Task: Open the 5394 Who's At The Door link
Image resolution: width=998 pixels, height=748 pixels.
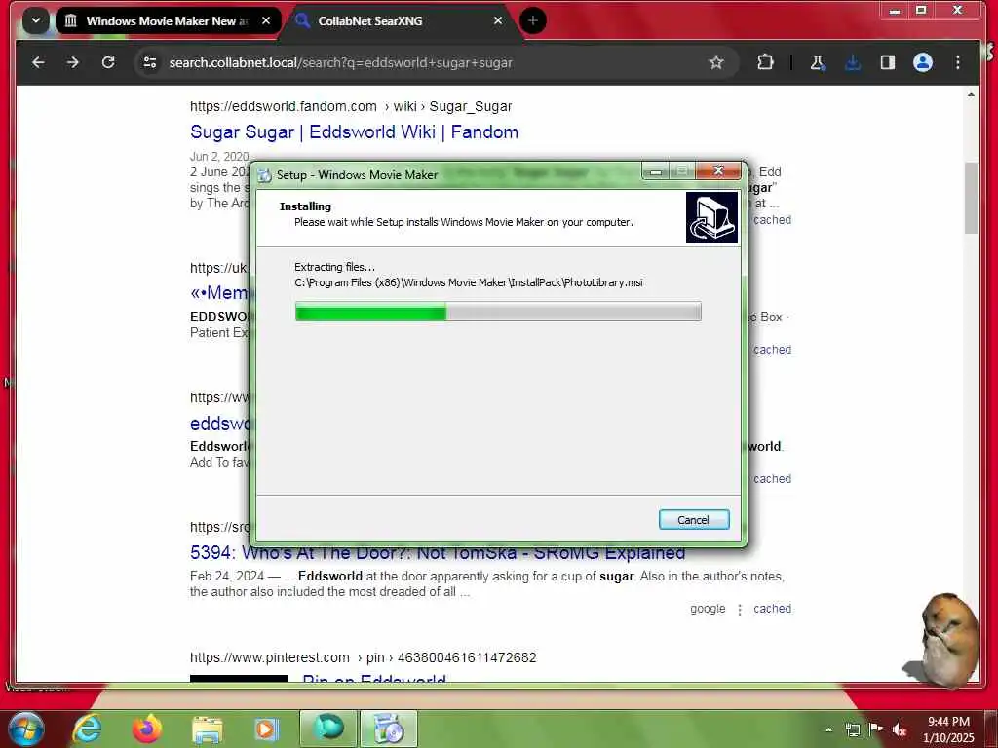Action: (x=438, y=553)
